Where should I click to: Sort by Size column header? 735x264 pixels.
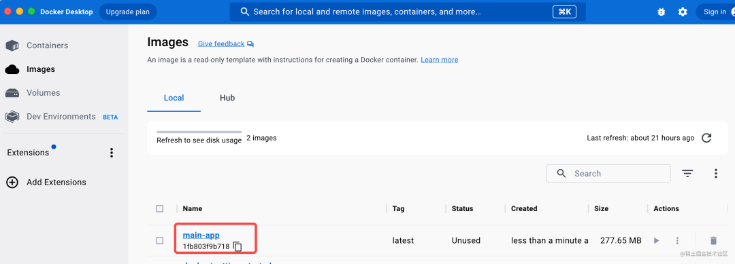602,209
